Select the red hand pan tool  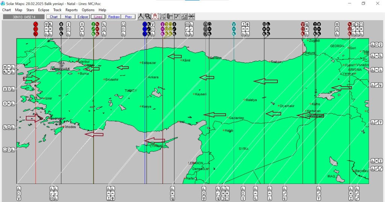155,16
